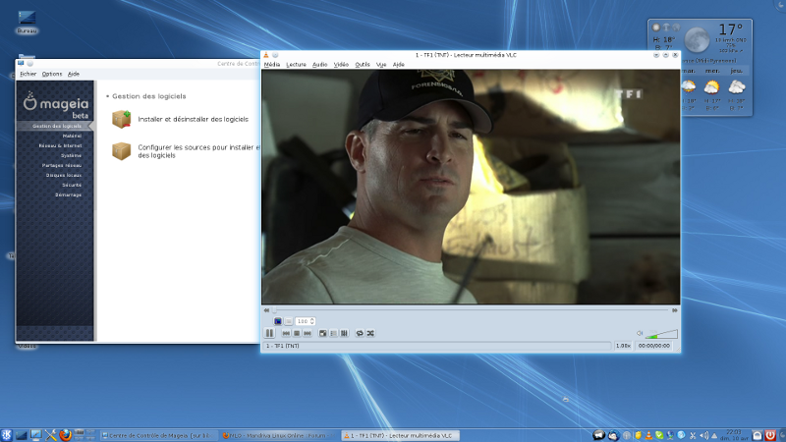Pause playback in VLC

click(269, 333)
